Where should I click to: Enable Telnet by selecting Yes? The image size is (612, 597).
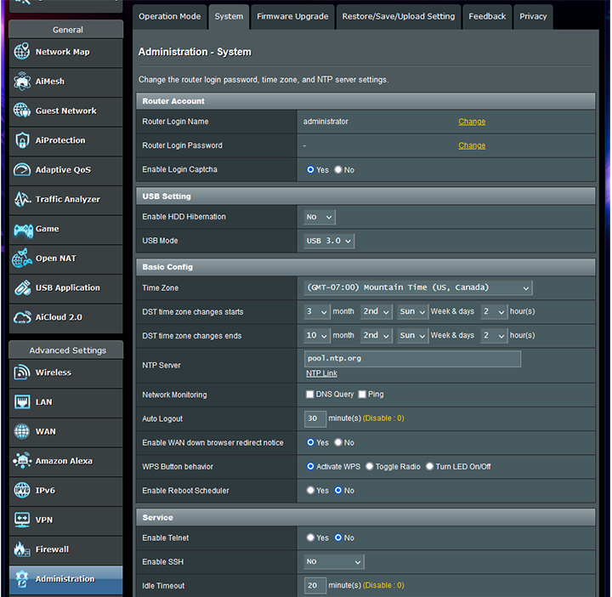point(311,538)
